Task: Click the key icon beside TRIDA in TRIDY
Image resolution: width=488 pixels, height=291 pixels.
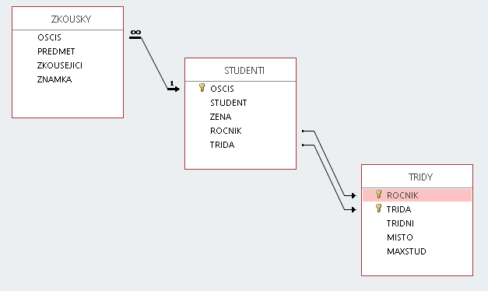Action: click(x=378, y=209)
